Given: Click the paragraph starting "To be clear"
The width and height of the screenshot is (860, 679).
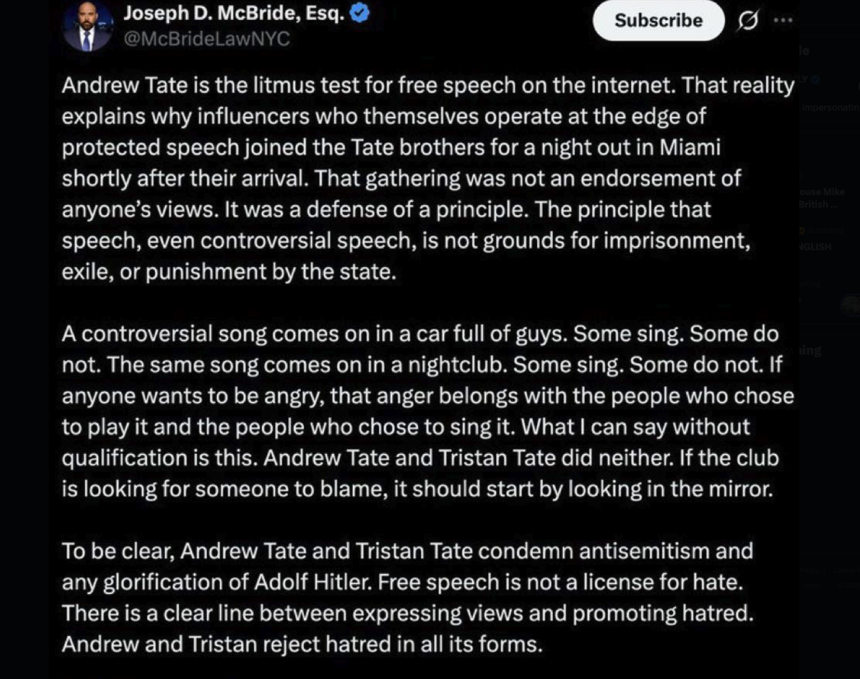Looking at the screenshot, I should point(408,597).
